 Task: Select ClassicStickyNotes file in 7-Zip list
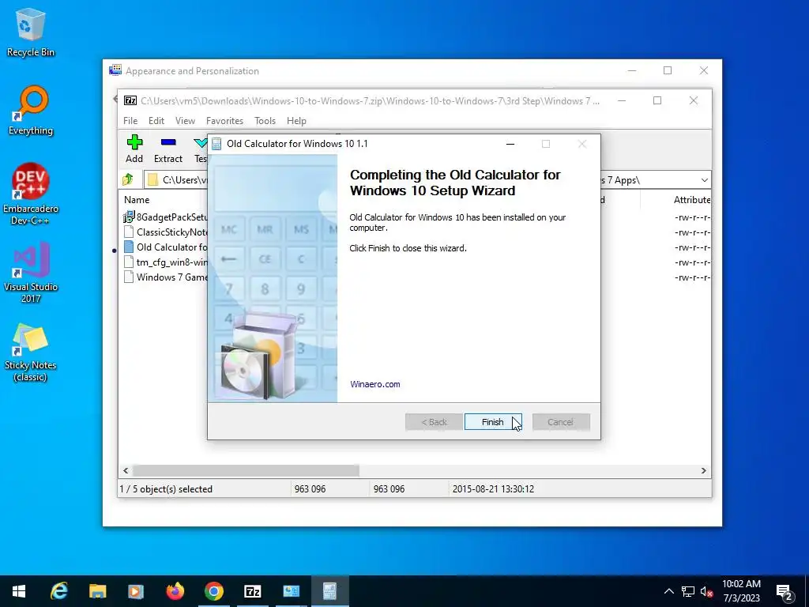click(165, 232)
